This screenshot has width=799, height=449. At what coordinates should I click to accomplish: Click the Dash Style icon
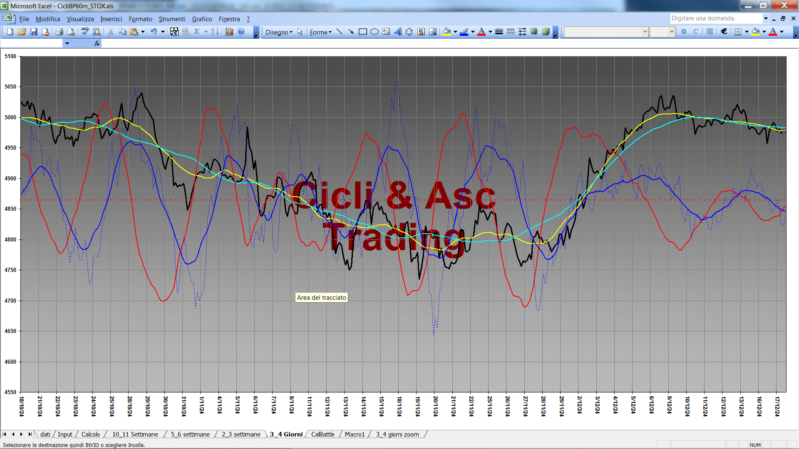tap(511, 32)
